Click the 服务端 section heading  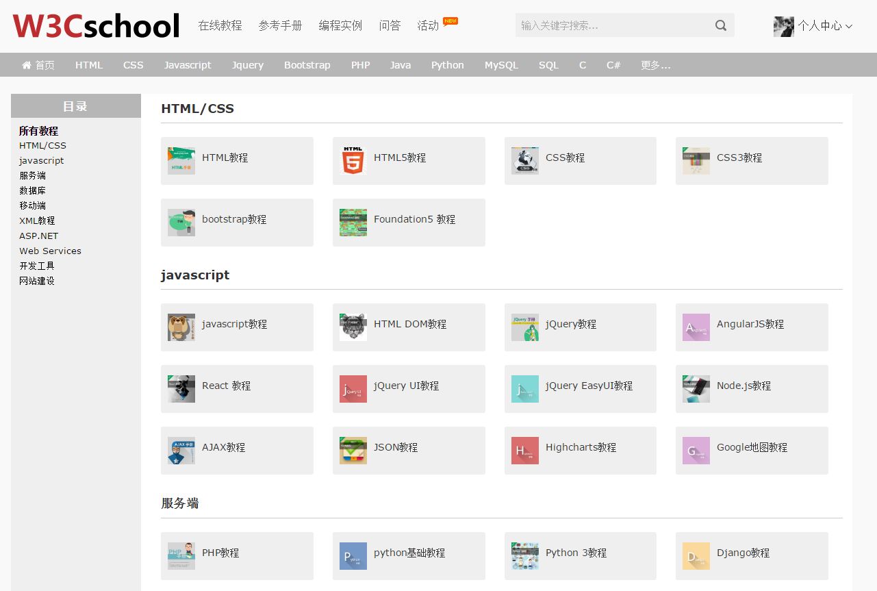[180, 503]
